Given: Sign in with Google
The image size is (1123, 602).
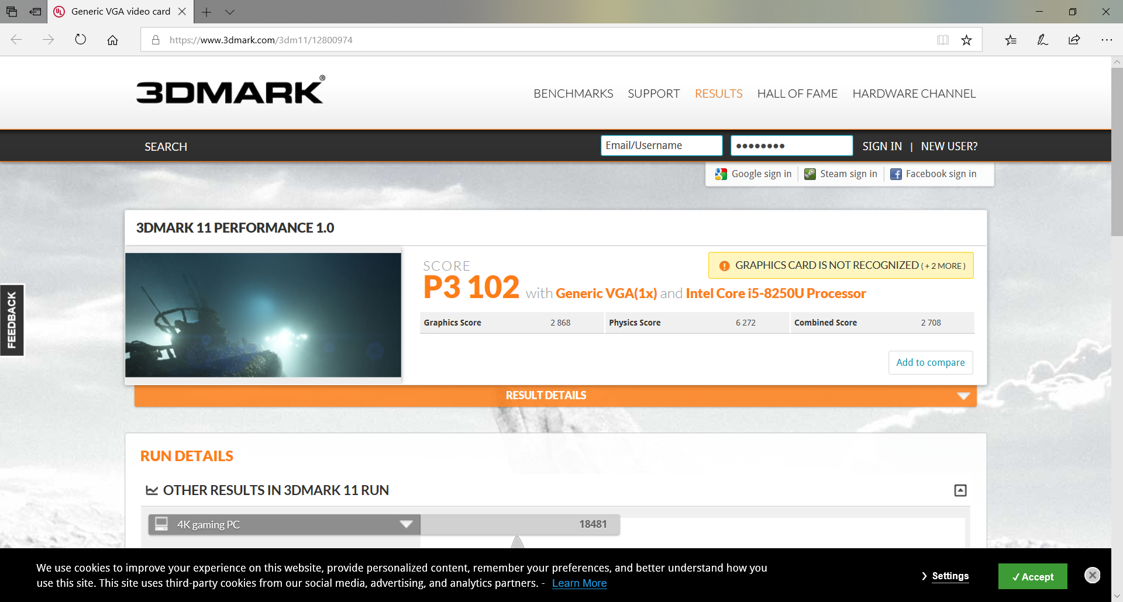Looking at the screenshot, I should tap(753, 174).
